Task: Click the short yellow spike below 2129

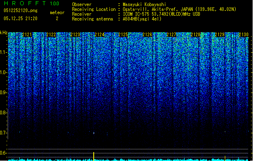Action: click(x=225, y=158)
